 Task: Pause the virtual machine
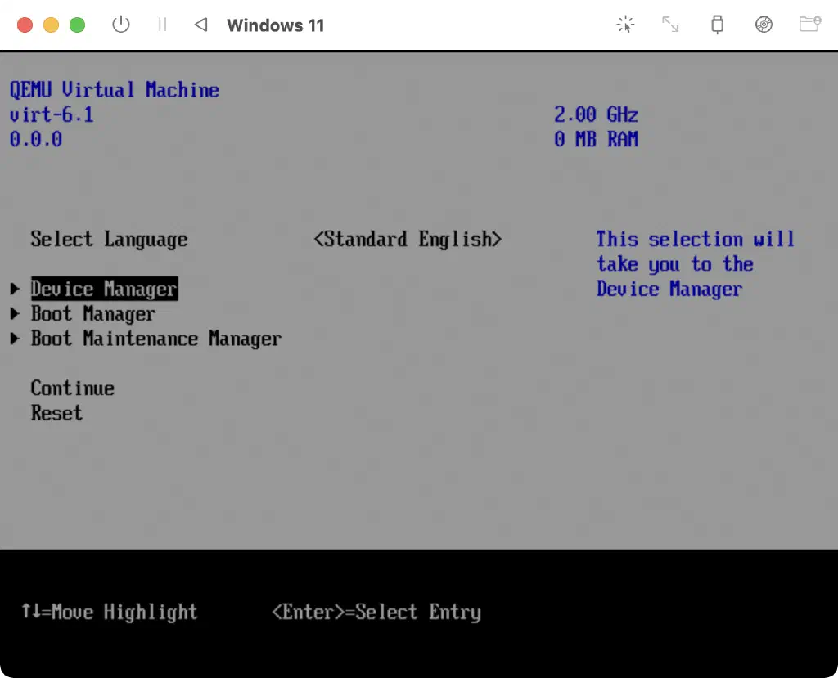coord(162,25)
